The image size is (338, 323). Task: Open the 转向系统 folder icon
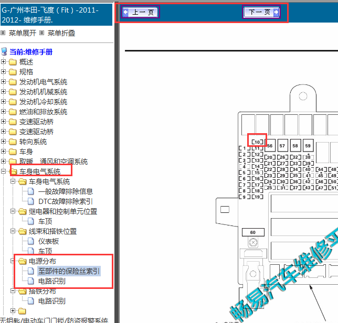13,142
